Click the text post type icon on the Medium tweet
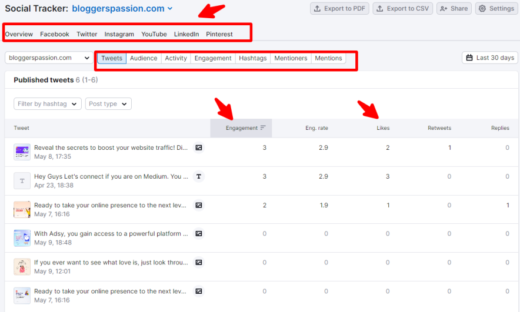520x312 pixels. click(x=199, y=176)
